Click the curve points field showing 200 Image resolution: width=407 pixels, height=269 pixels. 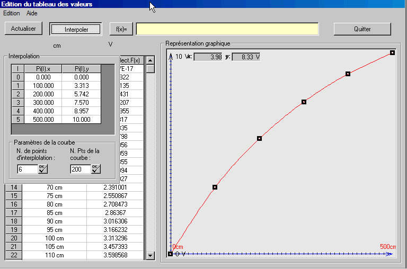(x=80, y=169)
